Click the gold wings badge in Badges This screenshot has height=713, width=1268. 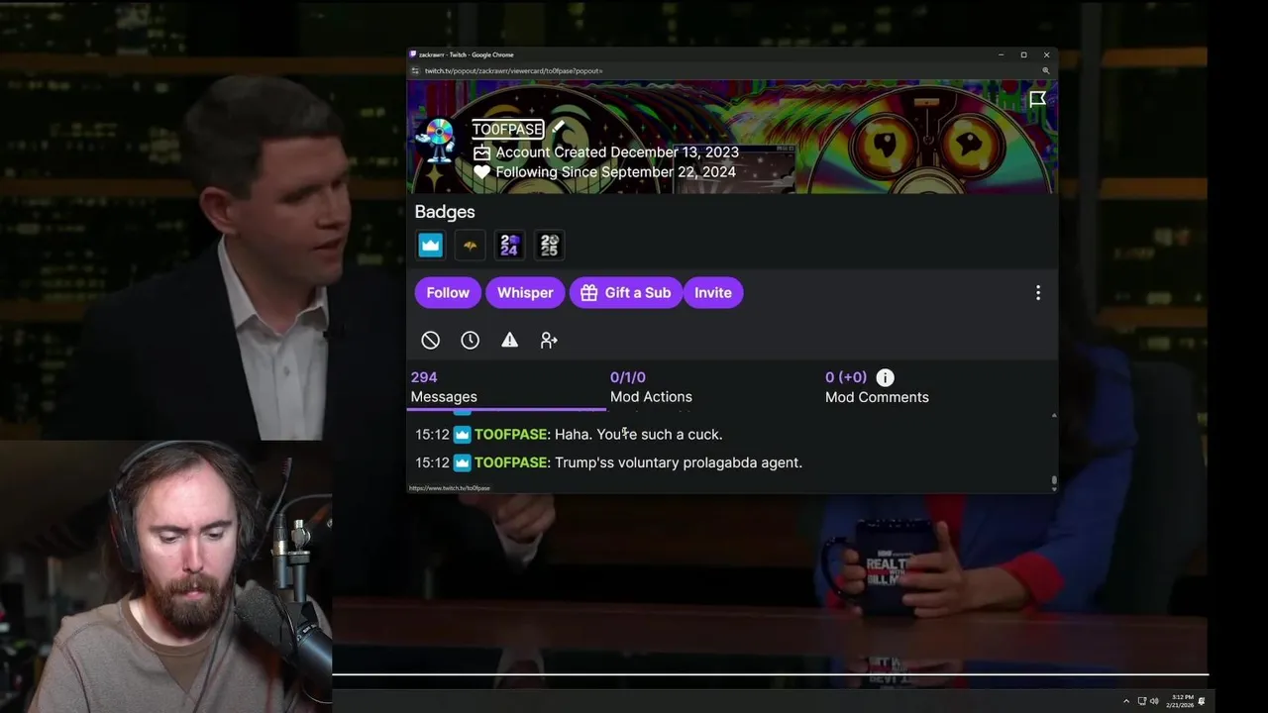pos(470,245)
